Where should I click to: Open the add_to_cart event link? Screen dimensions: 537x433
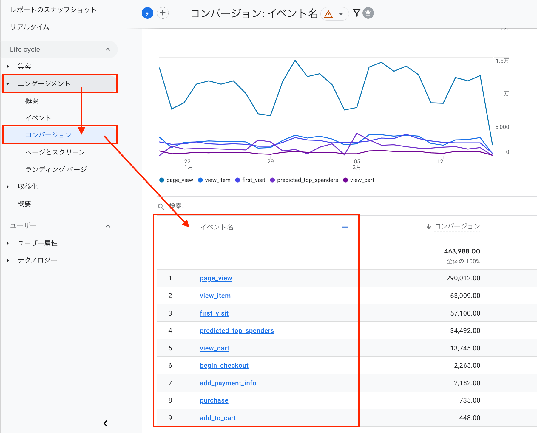[x=218, y=418]
